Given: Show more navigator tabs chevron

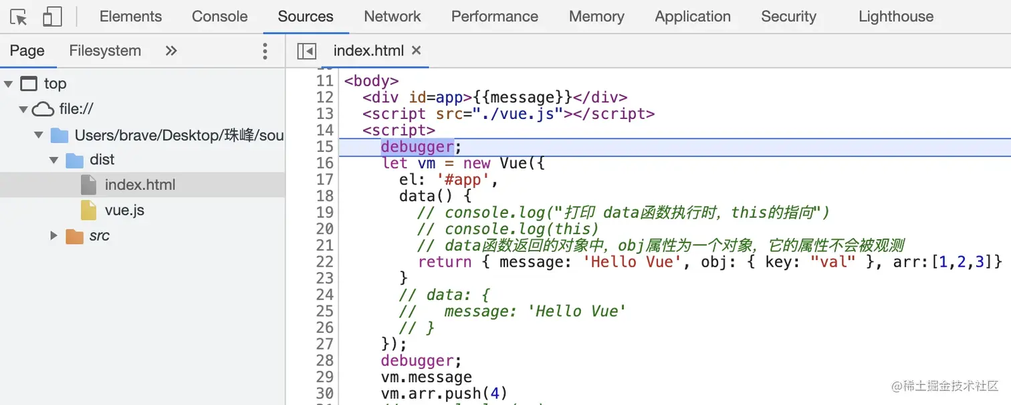Looking at the screenshot, I should click(x=171, y=51).
